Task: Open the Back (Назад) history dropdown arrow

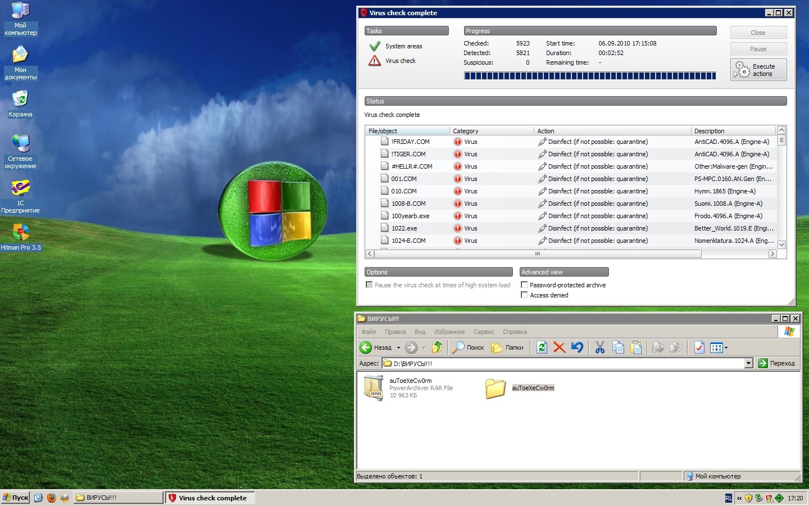Action: 398,347
